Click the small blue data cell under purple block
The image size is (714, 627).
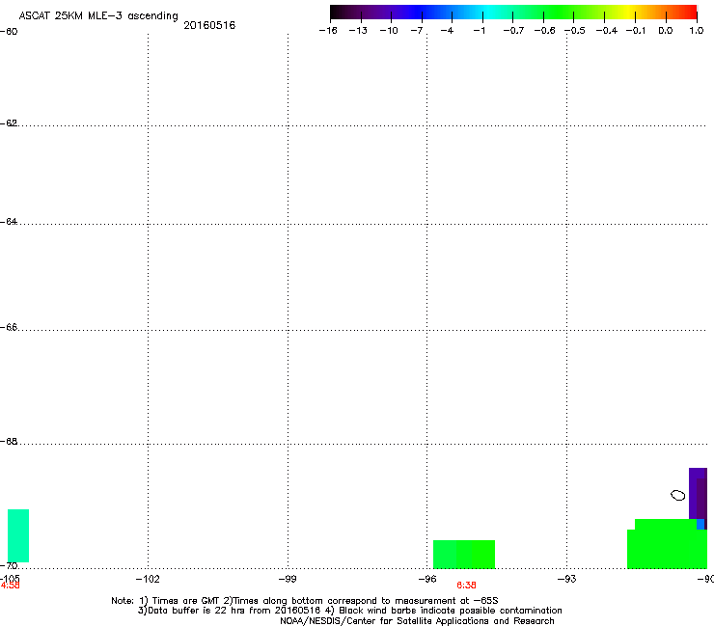[700, 524]
